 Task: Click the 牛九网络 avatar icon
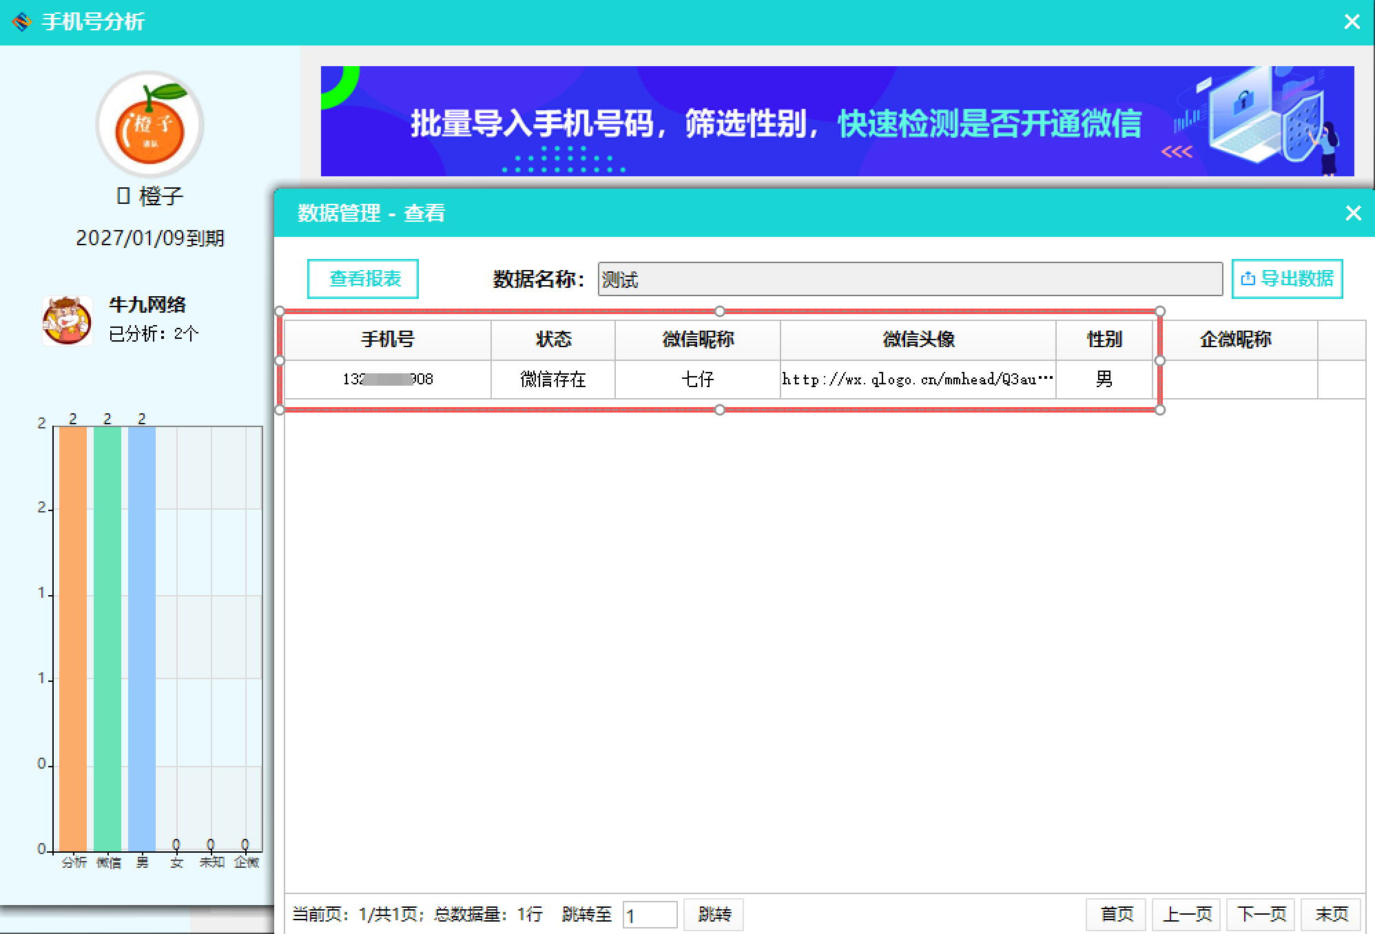click(x=67, y=319)
